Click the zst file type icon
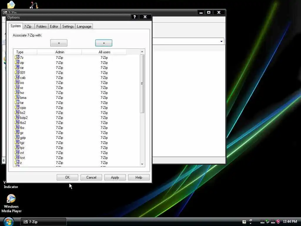This screenshot has height=226, width=301. [x=17, y=152]
